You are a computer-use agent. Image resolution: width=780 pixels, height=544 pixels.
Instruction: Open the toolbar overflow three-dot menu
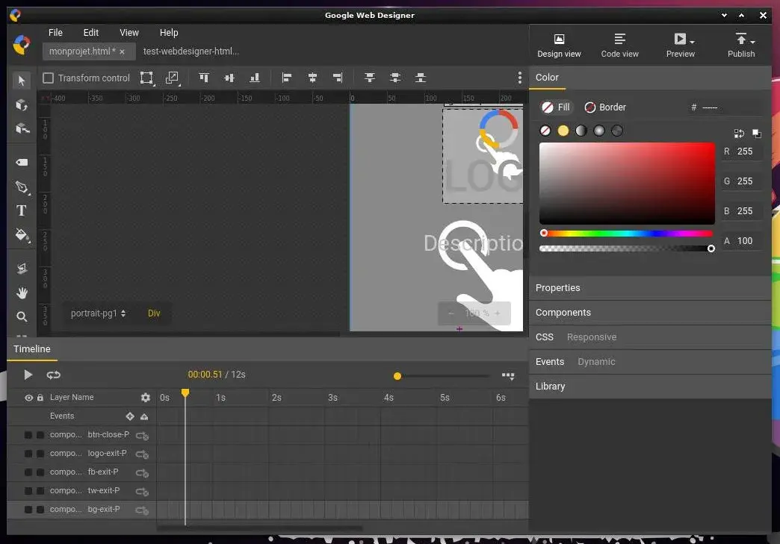click(520, 78)
